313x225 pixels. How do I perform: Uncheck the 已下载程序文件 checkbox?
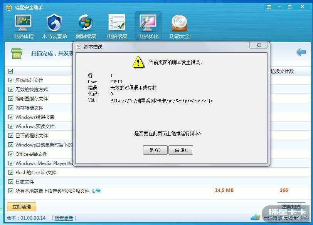pos(11,135)
